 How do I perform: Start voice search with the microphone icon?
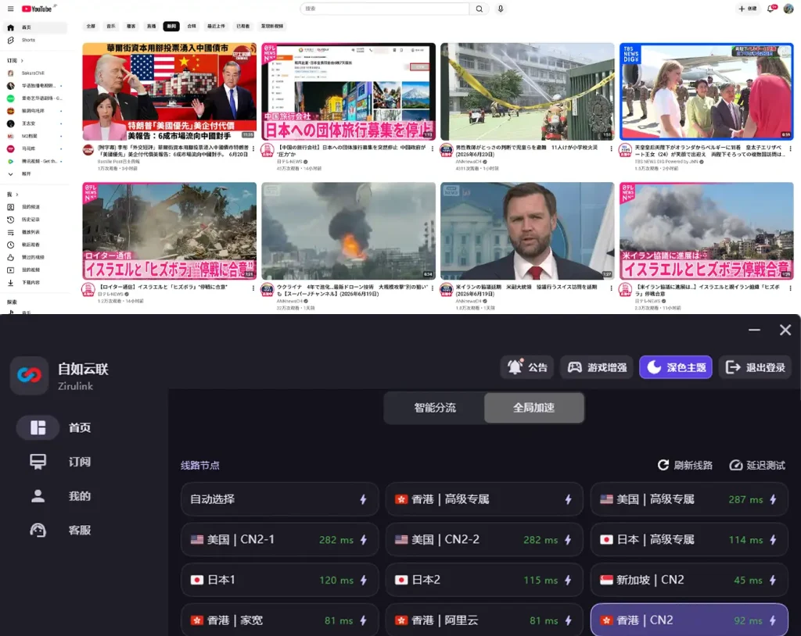point(501,9)
